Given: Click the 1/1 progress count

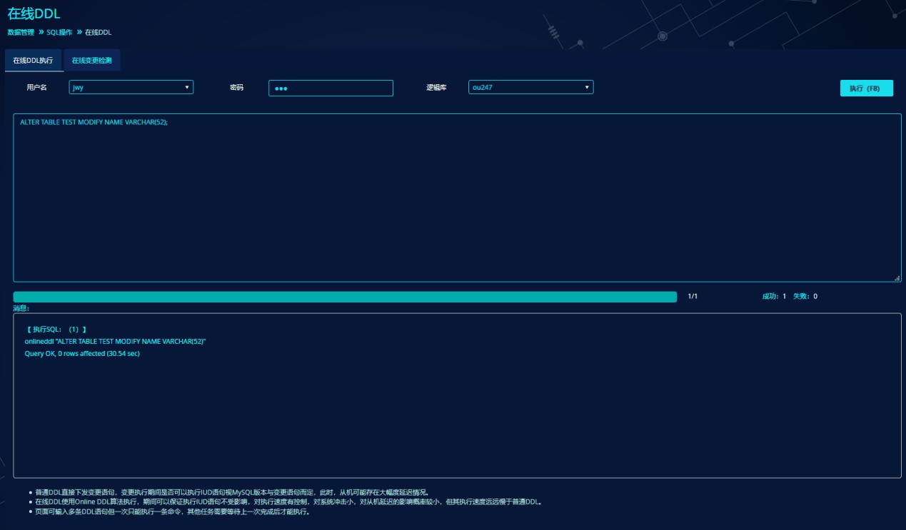Looking at the screenshot, I should point(693,296).
